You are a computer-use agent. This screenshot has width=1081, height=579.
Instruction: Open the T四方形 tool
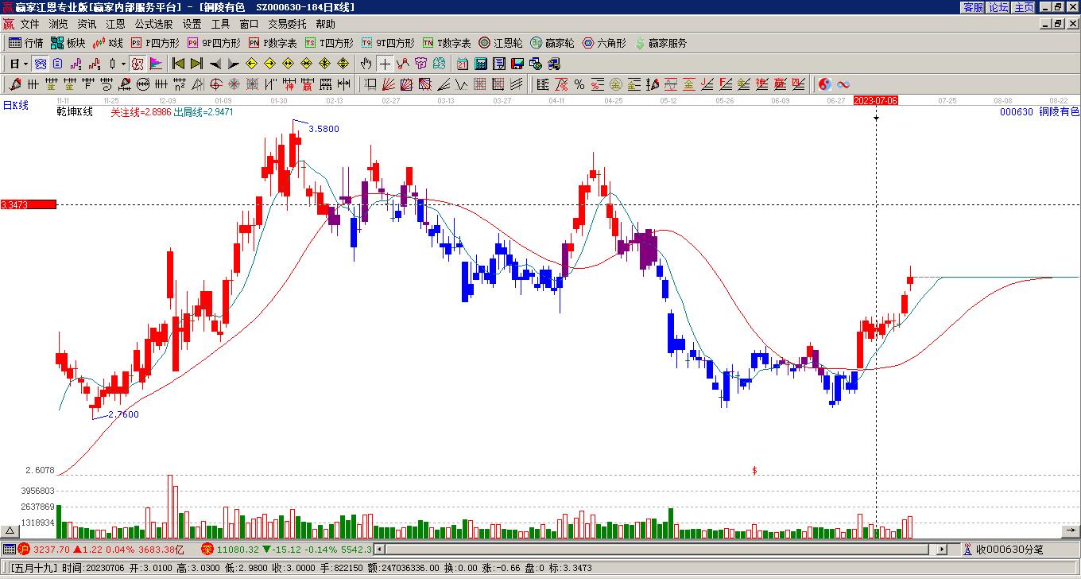click(x=329, y=43)
